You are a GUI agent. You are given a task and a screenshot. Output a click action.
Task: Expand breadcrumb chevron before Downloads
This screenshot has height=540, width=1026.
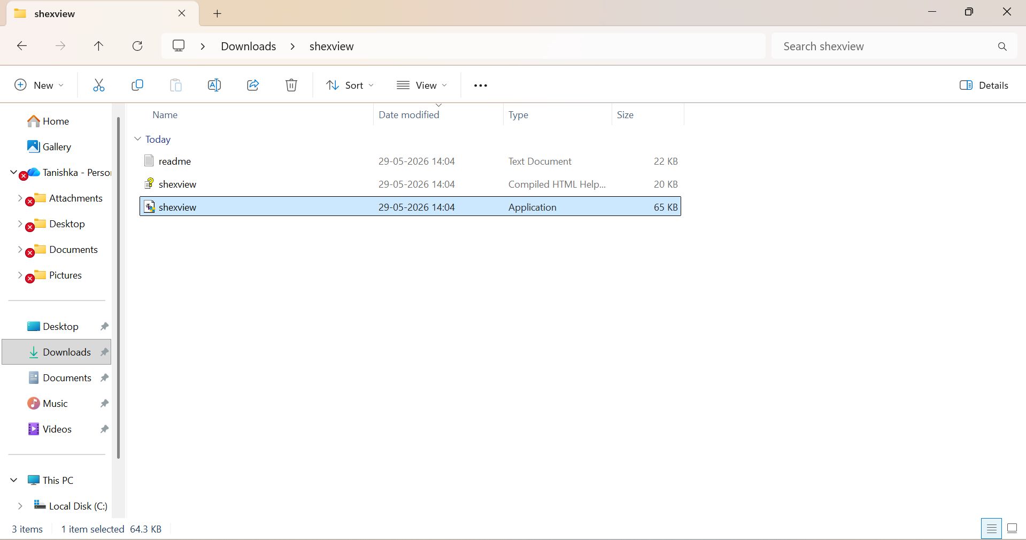coord(203,47)
